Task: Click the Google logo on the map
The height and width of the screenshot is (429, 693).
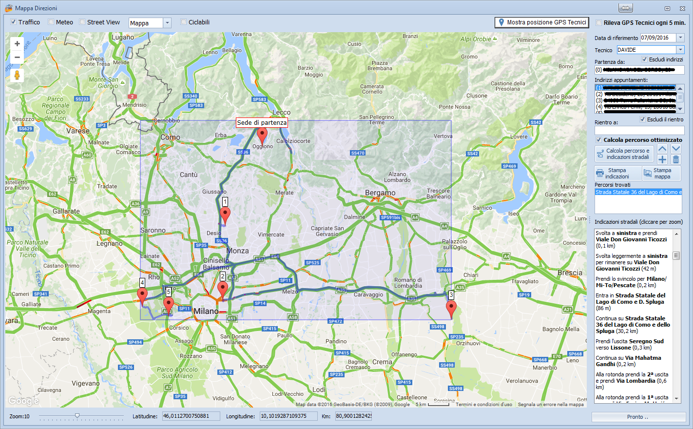Action: click(23, 401)
